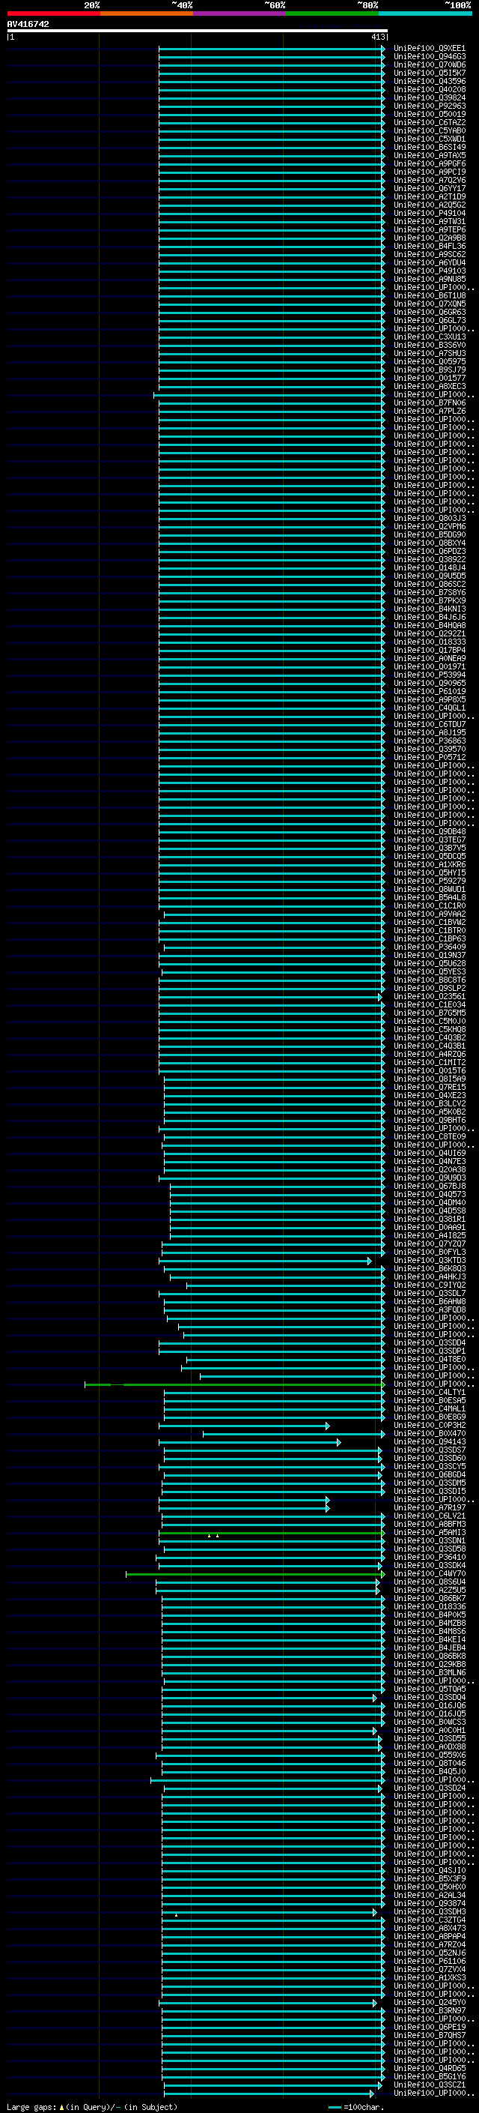The width and height of the screenshot is (479, 2113).
Task: Open UniRef100_A7R197 entry
Action: [429, 1507]
